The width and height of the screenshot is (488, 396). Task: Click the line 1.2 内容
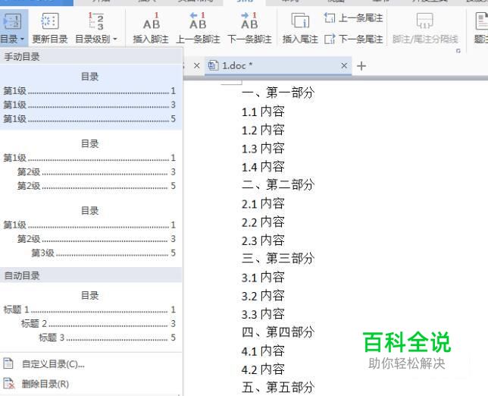pyautogui.click(x=263, y=130)
